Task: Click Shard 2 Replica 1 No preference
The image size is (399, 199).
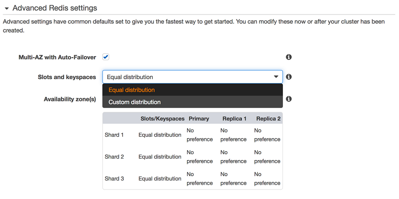Action: pyautogui.click(x=233, y=157)
